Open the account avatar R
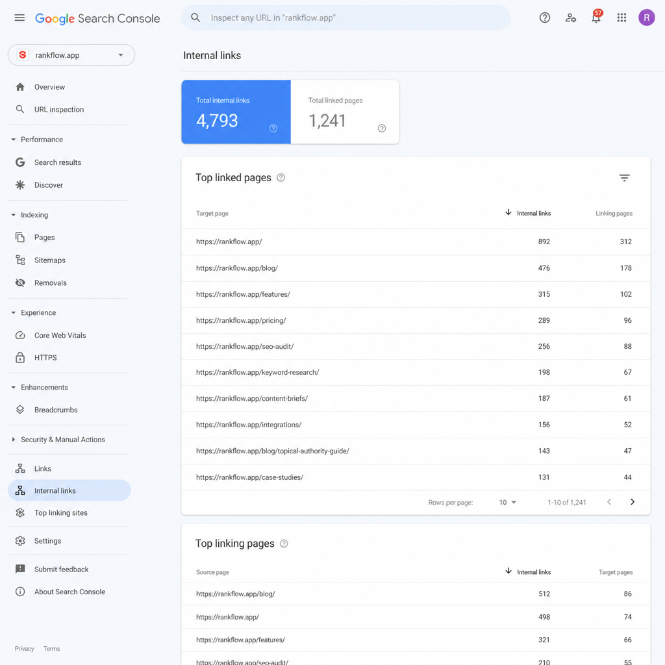Image resolution: width=665 pixels, height=665 pixels. (x=646, y=18)
